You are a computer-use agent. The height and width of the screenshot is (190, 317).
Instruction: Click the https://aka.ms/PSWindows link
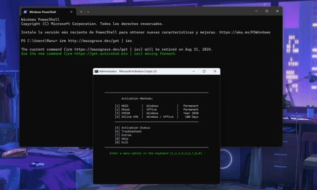click(x=245, y=32)
